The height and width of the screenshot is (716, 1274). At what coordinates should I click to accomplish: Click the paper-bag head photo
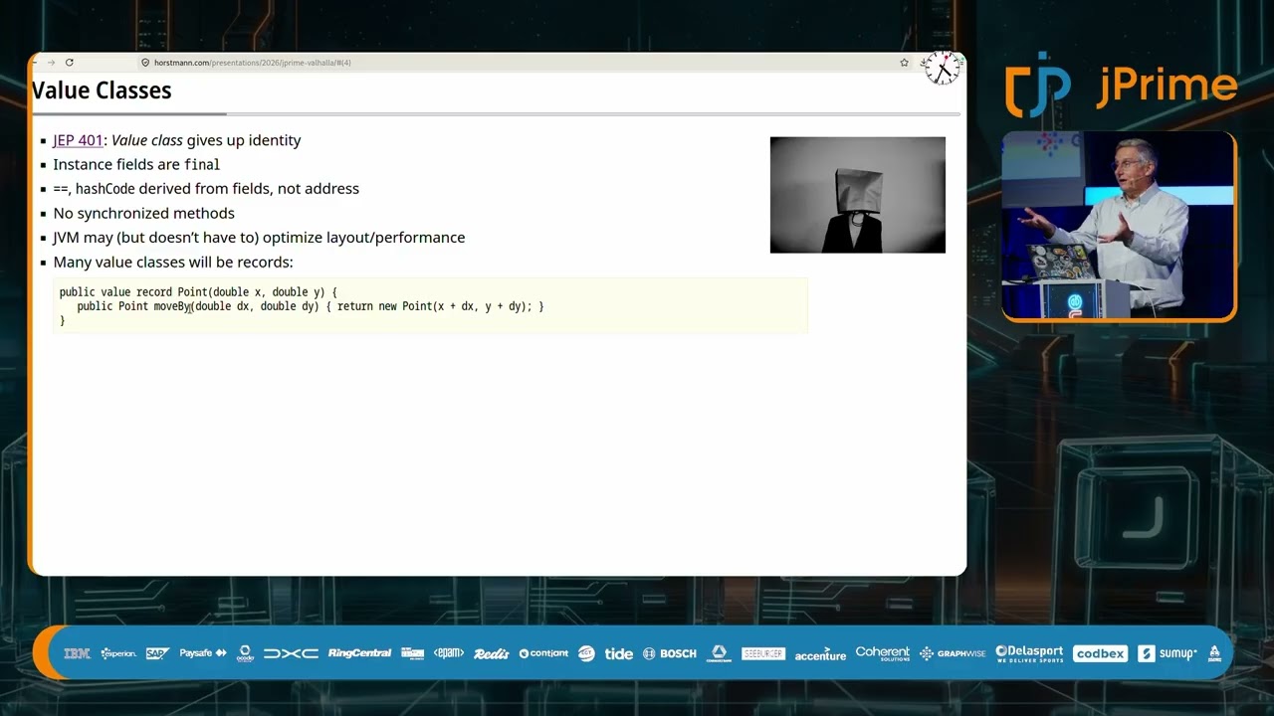(x=857, y=195)
